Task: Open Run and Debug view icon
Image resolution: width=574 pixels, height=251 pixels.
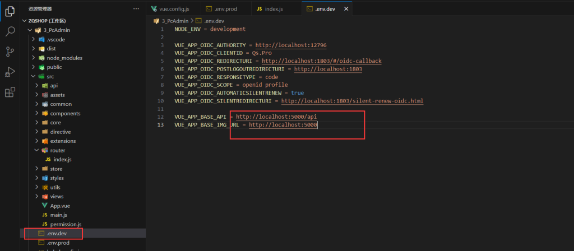Action: tap(10, 72)
